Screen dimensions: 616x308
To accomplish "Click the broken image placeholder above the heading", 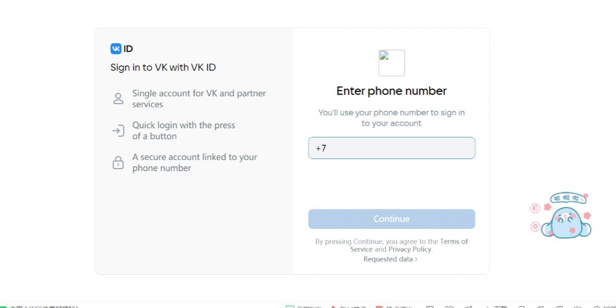I will [392, 63].
